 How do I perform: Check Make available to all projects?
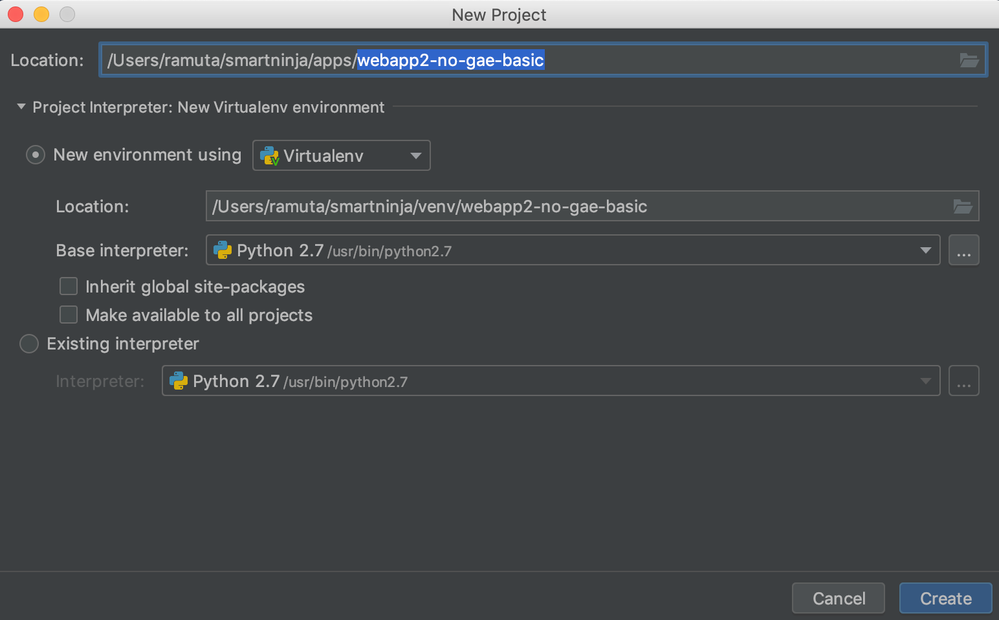tap(69, 315)
